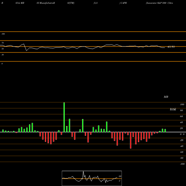
Task: Click the 60 label on MR axis
Action: tap(182, 116)
